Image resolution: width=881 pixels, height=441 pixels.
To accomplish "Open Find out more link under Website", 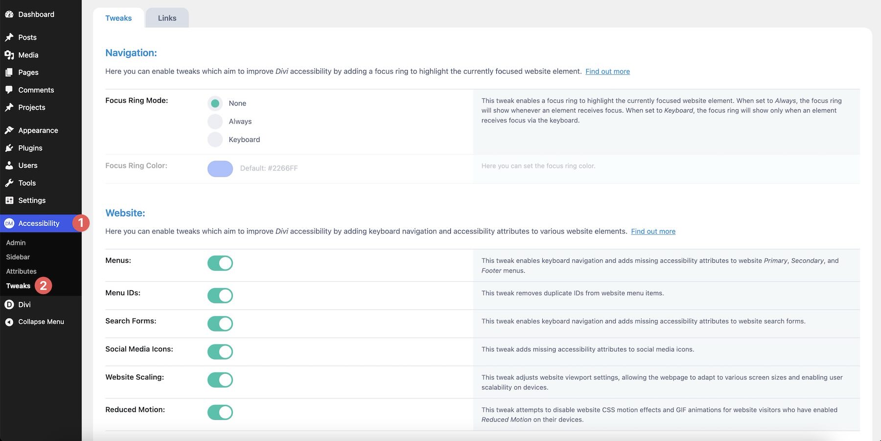I will tap(653, 232).
